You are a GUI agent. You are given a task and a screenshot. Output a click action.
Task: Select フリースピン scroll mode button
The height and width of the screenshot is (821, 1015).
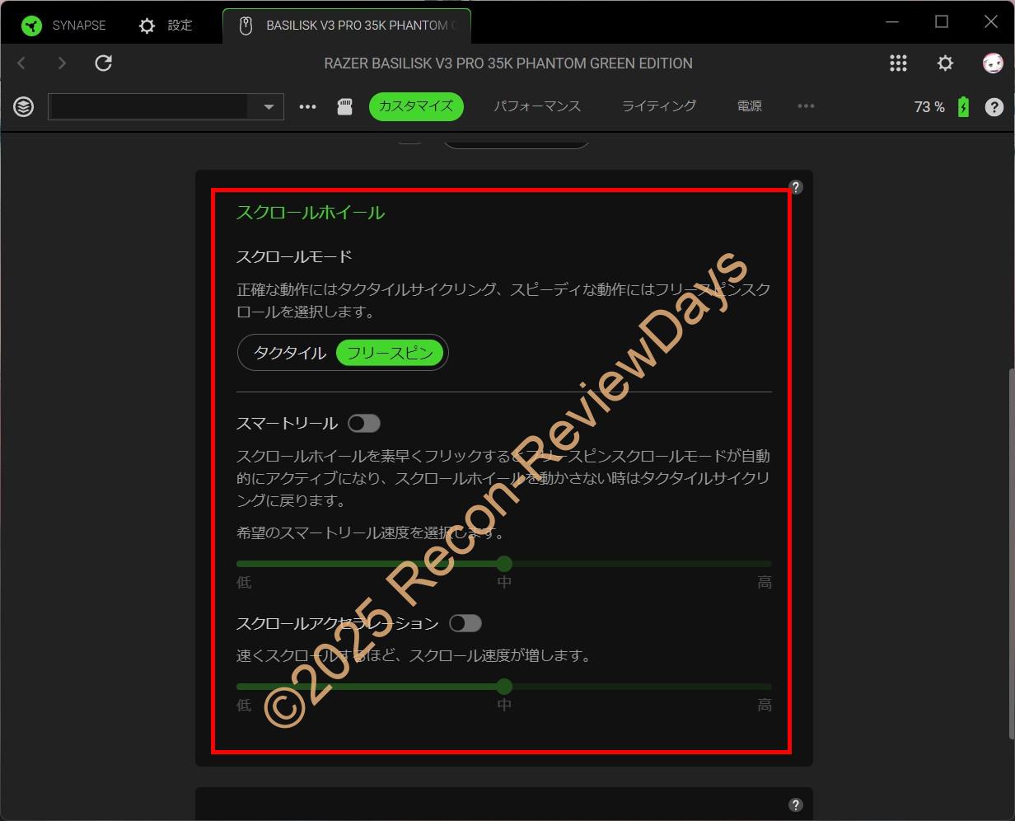click(390, 353)
